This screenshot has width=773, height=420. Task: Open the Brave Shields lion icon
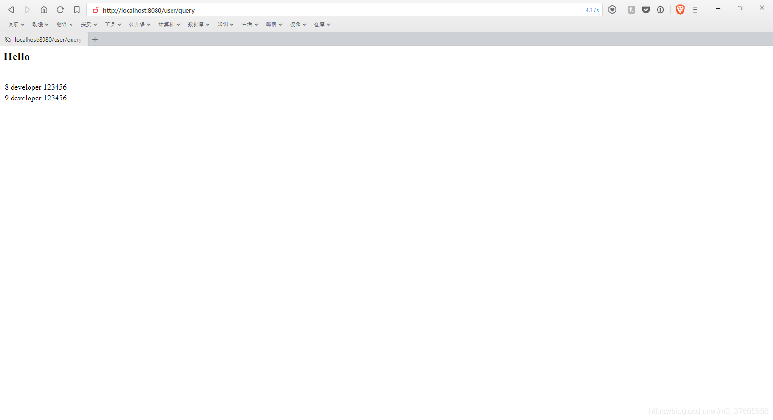[x=680, y=10]
